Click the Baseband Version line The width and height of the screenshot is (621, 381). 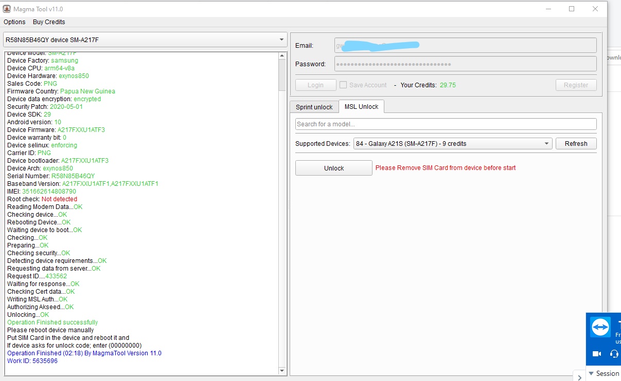click(83, 184)
